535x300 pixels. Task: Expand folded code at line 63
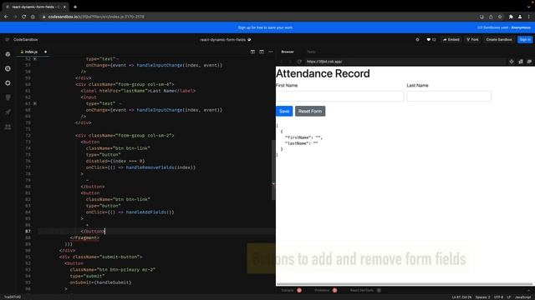pyautogui.click(x=35, y=103)
